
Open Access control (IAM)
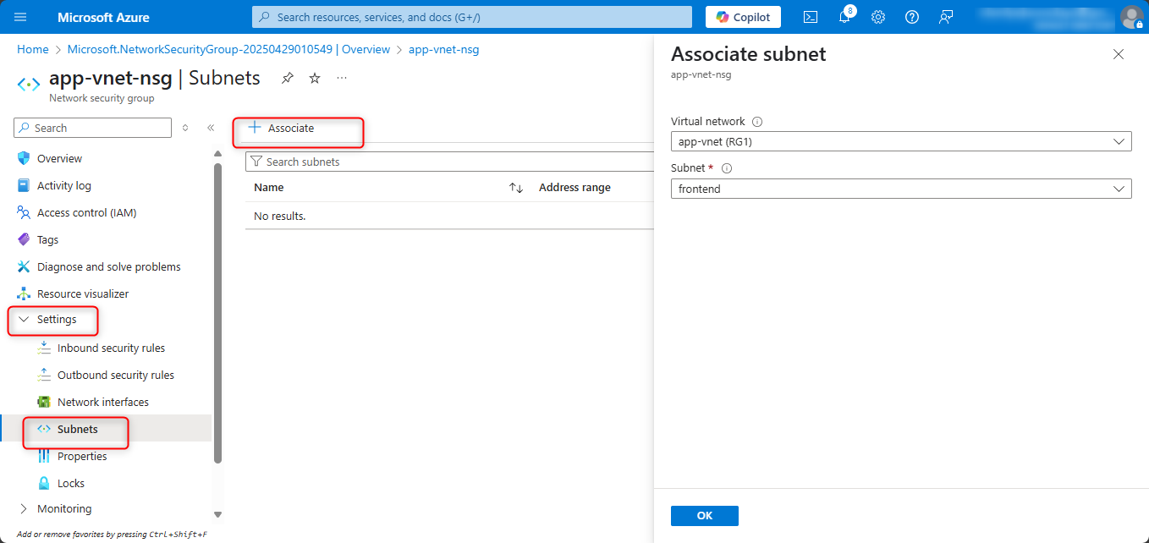coord(86,212)
